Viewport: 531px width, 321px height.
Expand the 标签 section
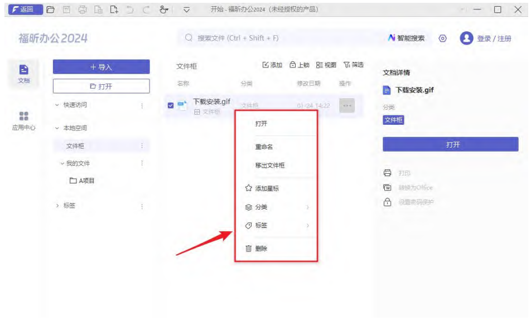click(x=57, y=205)
